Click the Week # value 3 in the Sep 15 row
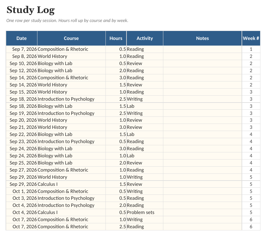 (x=251, y=92)
